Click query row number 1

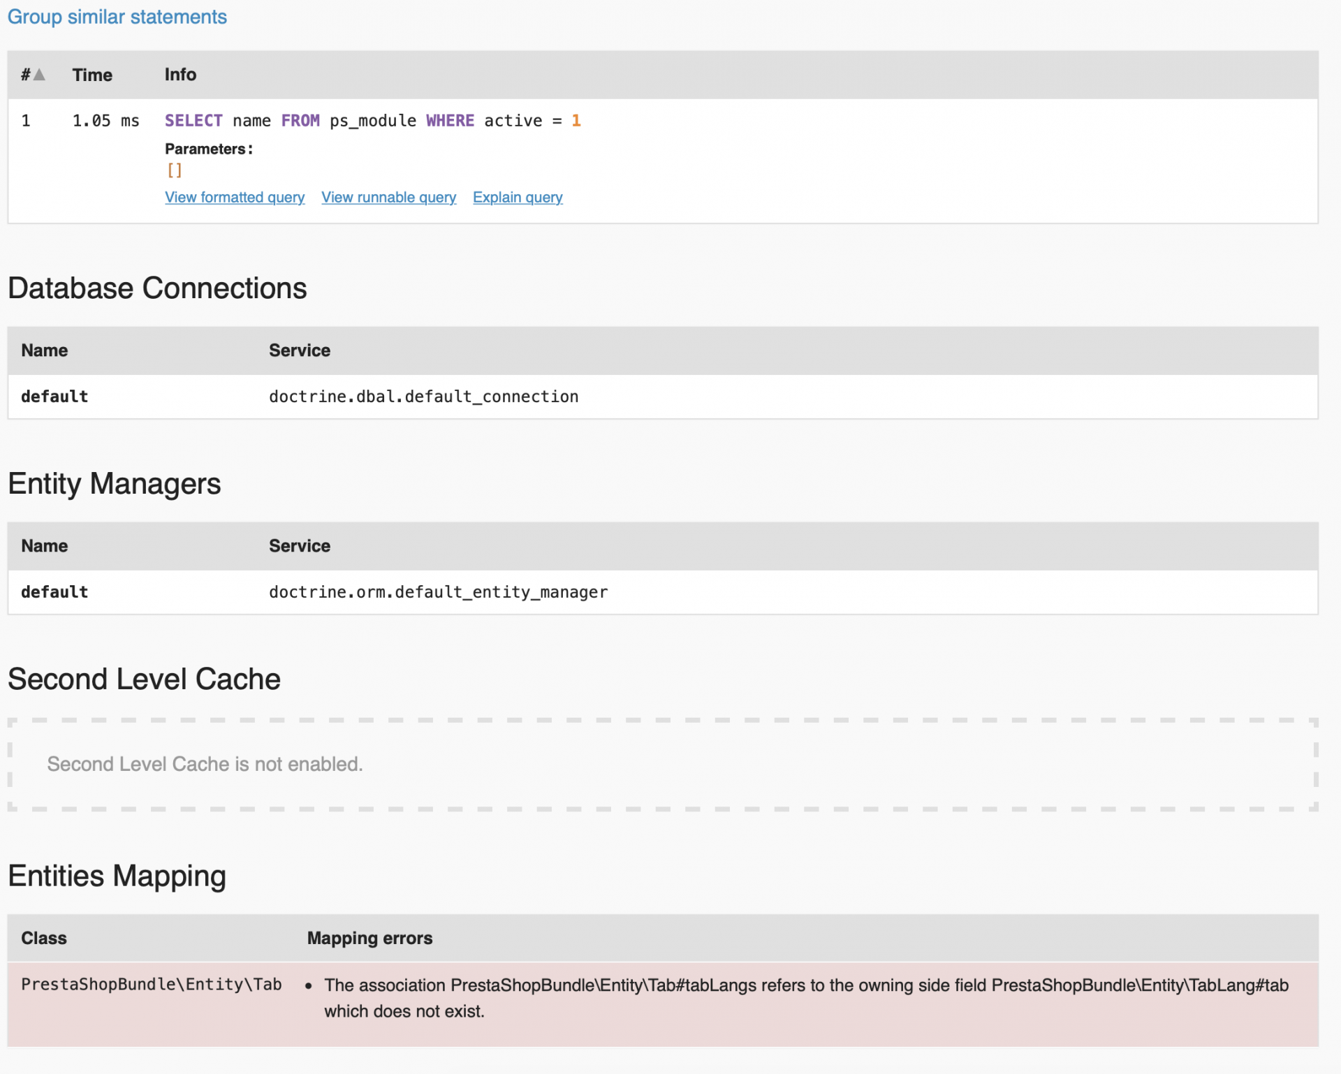pos(26,121)
